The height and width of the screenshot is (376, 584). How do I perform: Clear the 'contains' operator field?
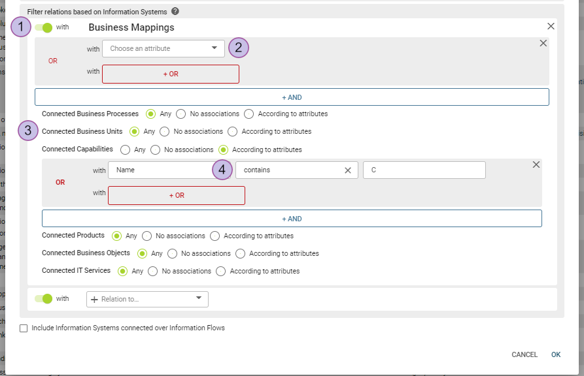coord(348,170)
